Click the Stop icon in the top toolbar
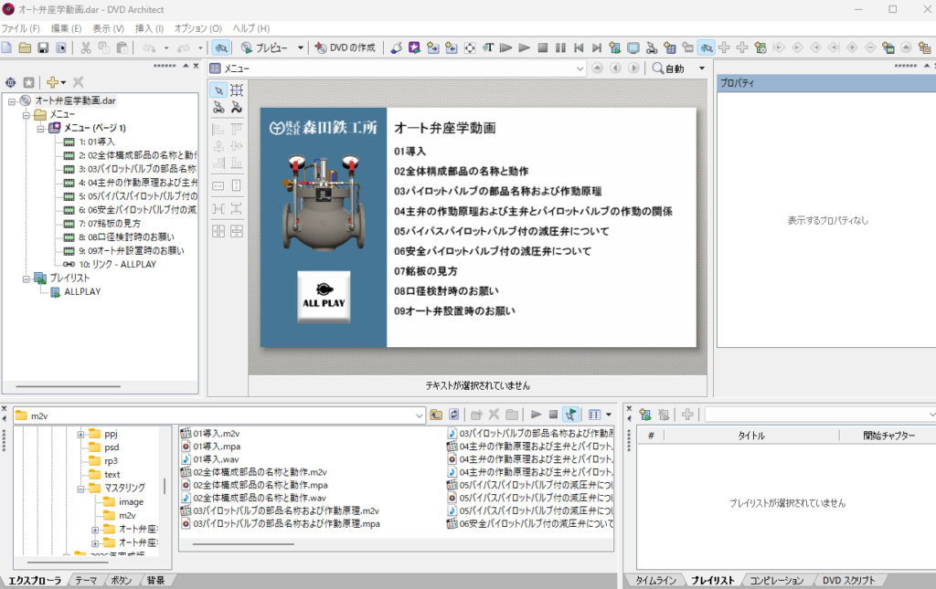 (x=542, y=47)
